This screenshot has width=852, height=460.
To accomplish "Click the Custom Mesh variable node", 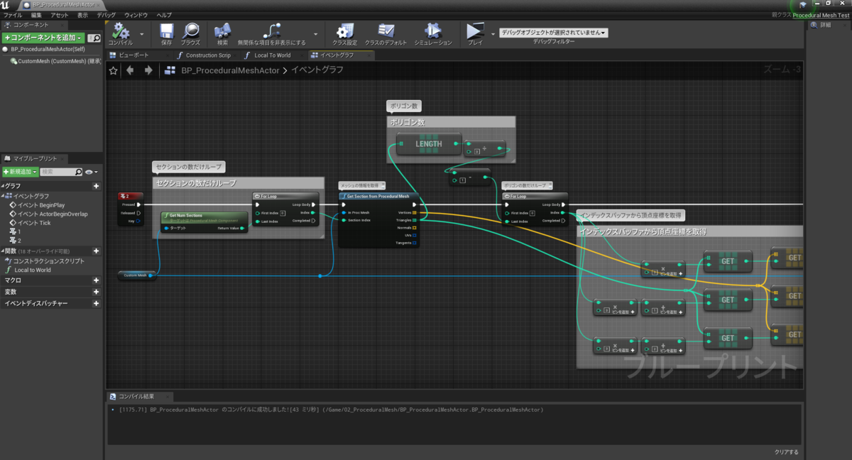I will pos(137,275).
